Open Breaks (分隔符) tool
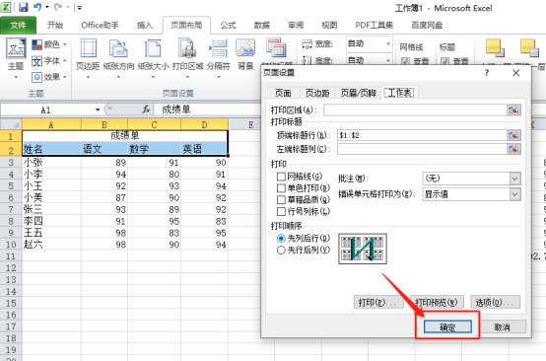 (219, 57)
